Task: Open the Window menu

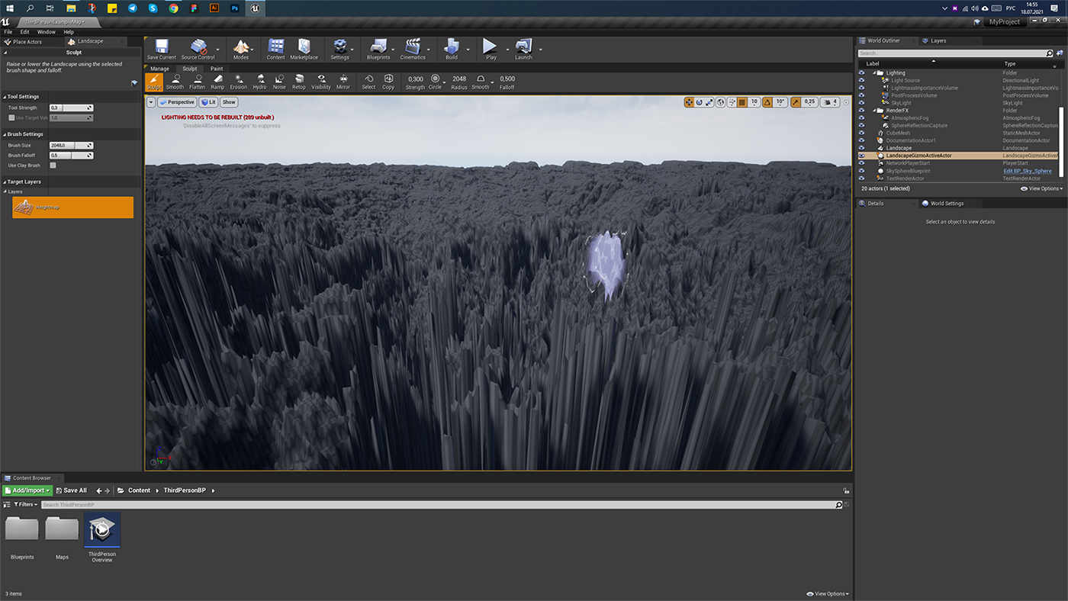Action: click(46, 32)
